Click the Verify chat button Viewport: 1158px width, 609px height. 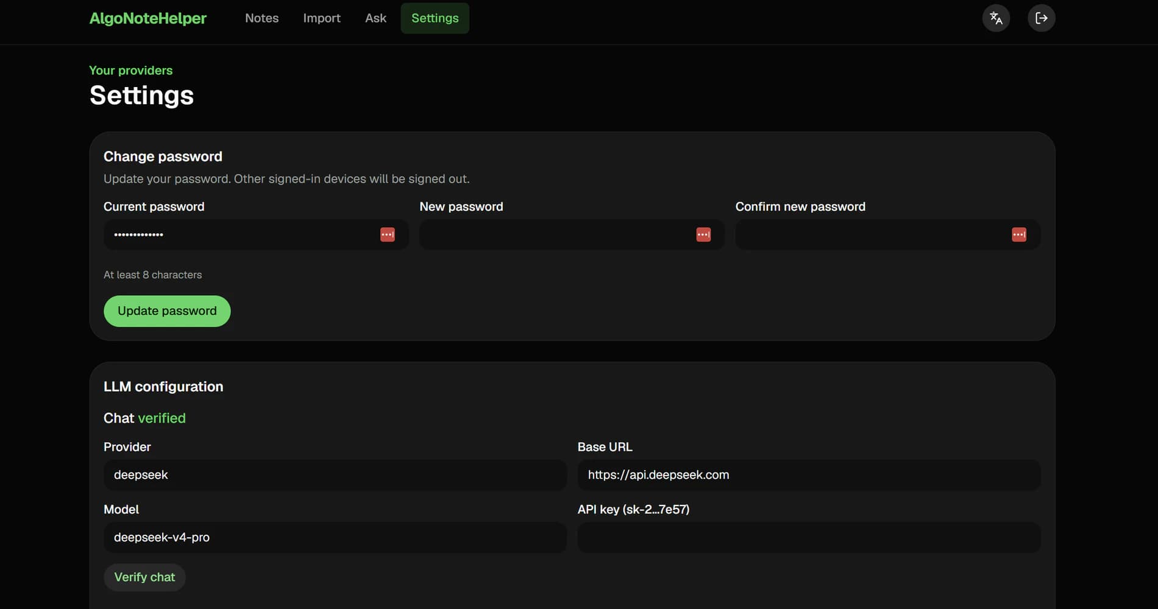[144, 577]
